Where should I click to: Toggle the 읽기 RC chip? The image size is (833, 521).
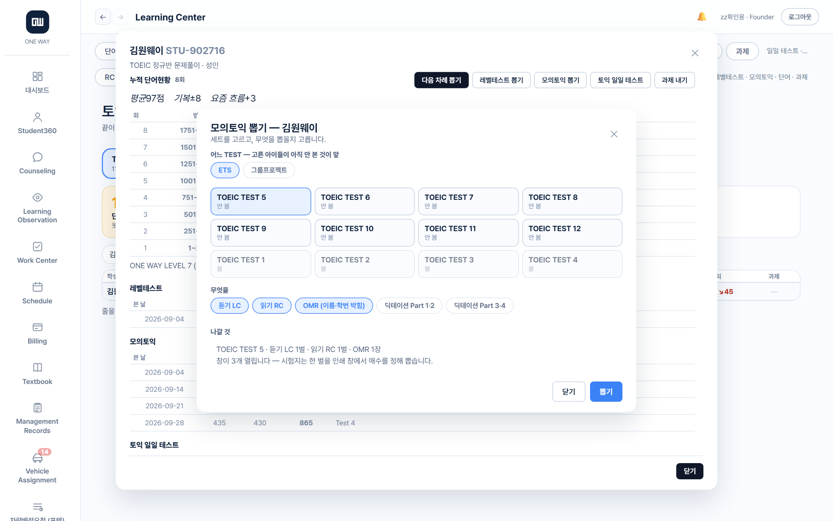coord(271,306)
